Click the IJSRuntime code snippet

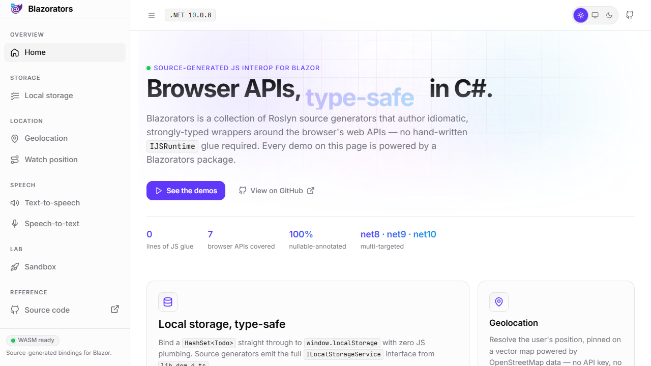click(172, 146)
